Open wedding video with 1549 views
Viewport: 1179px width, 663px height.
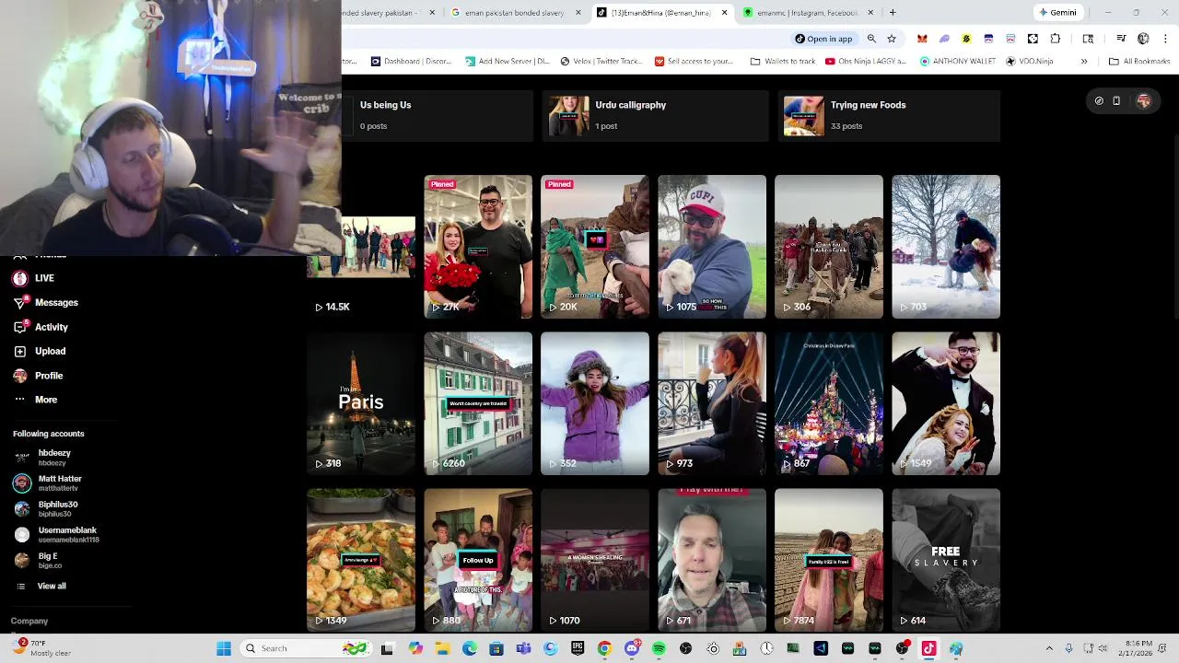coord(946,403)
